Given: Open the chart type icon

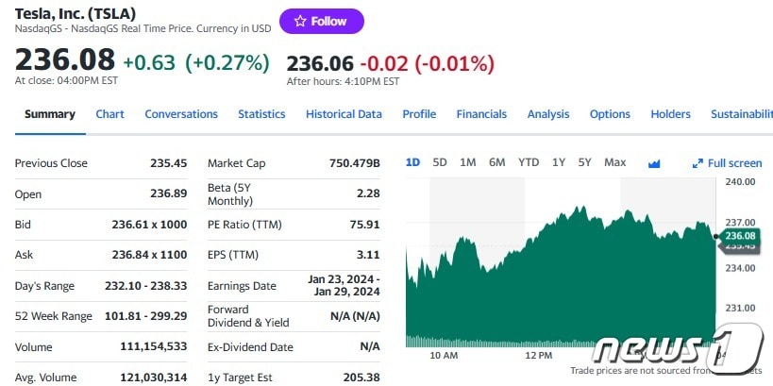Looking at the screenshot, I should click(x=654, y=163).
